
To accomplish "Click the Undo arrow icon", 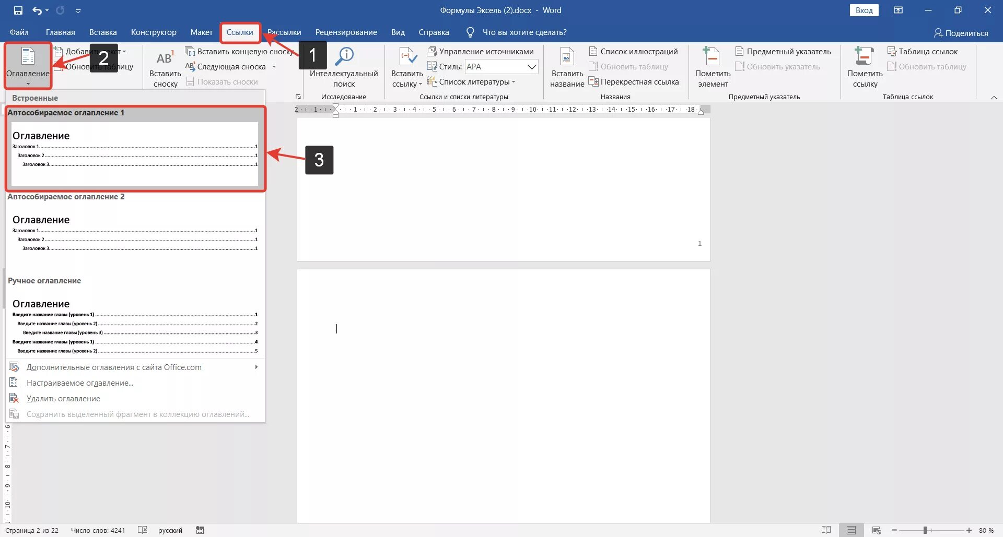I will [x=38, y=10].
